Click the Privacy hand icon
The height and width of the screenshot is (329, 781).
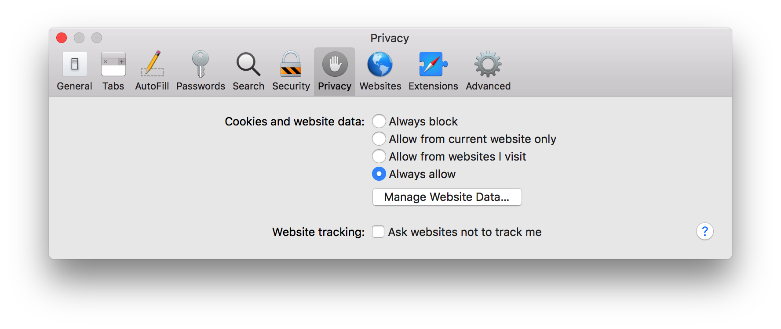(335, 64)
